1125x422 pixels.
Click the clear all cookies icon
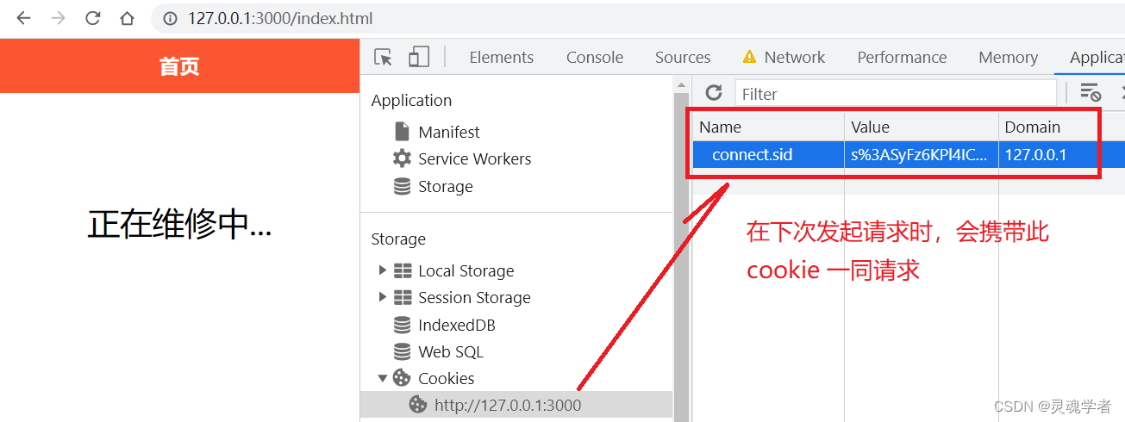pyautogui.click(x=1090, y=93)
